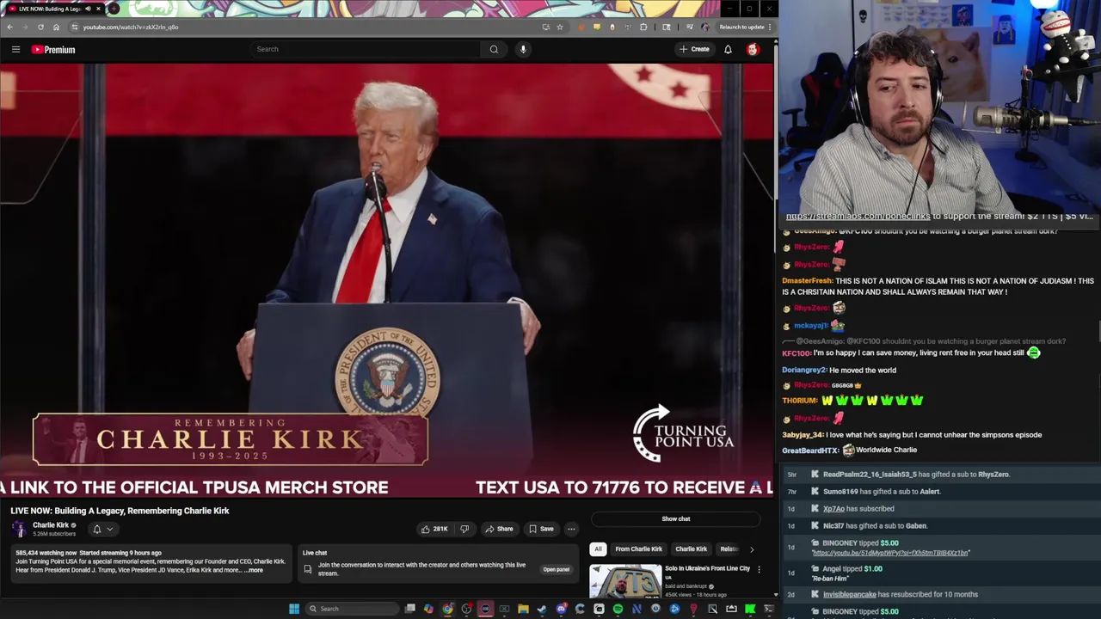Open the Charlie Kirk channel avatar

pos(19,529)
